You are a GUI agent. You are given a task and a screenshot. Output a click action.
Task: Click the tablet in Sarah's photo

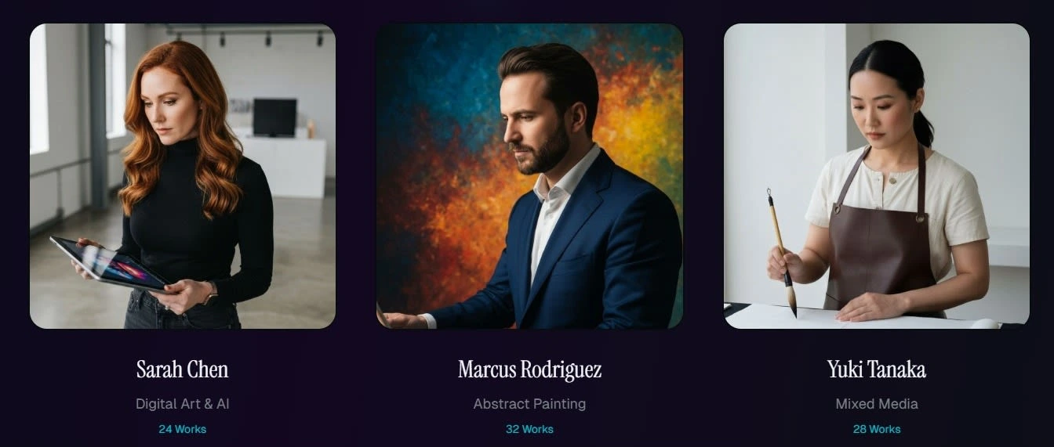[108, 264]
